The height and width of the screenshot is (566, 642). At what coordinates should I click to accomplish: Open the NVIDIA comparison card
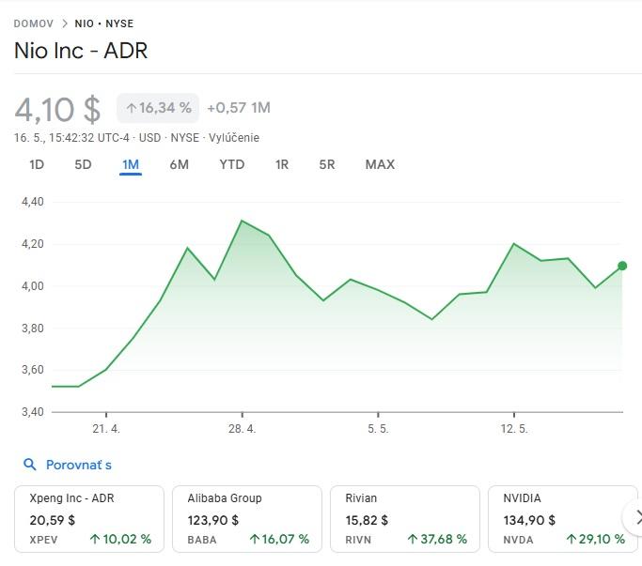tap(563, 519)
